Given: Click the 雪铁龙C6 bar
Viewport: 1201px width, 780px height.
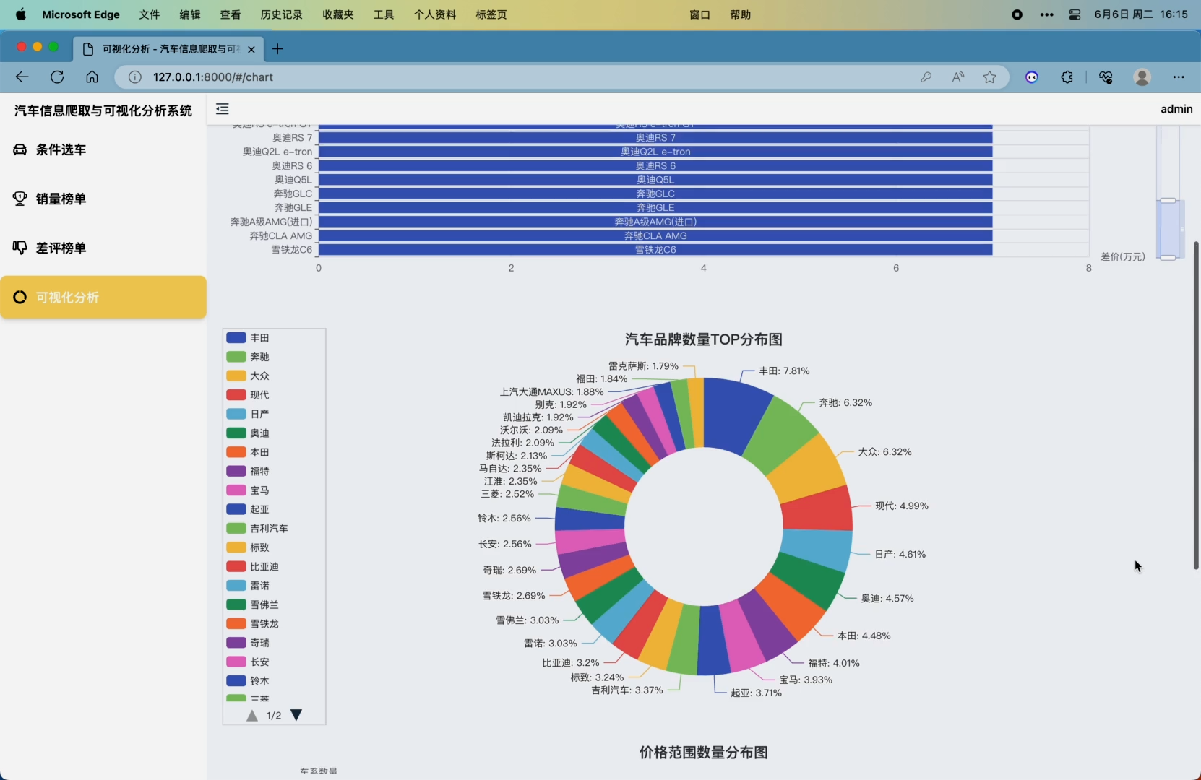Looking at the screenshot, I should 655,250.
